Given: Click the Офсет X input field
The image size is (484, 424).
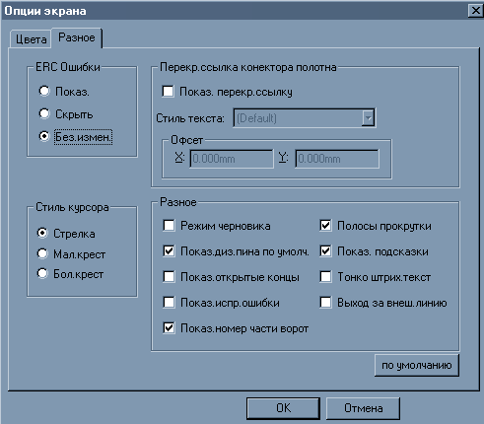Looking at the screenshot, I should point(232,159).
